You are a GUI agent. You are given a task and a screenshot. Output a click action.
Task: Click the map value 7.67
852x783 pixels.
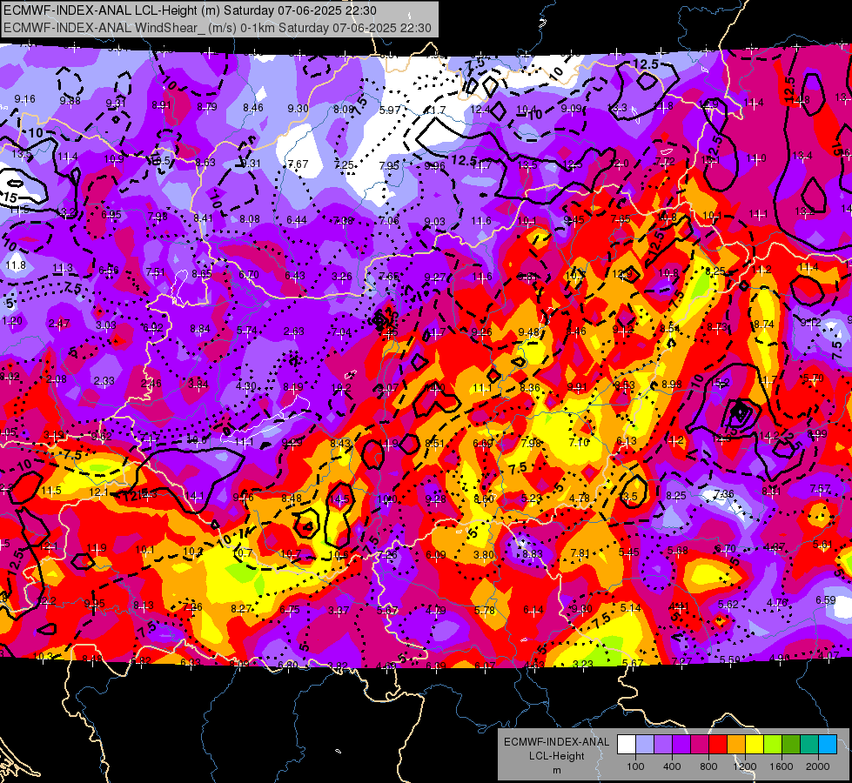[298, 164]
